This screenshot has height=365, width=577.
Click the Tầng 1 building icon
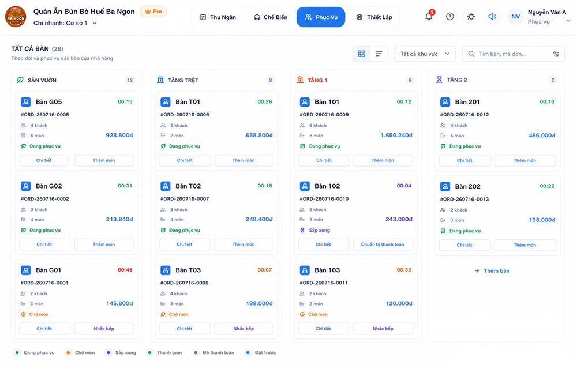pos(300,80)
